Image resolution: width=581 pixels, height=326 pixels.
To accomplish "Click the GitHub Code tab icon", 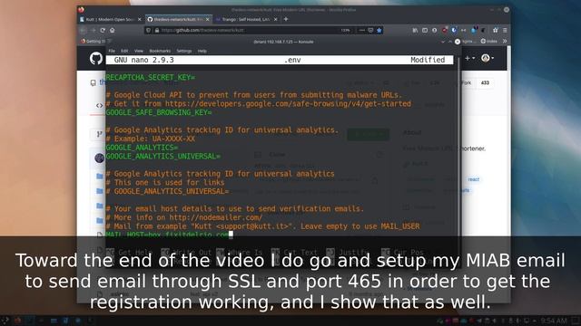I will point(99,106).
